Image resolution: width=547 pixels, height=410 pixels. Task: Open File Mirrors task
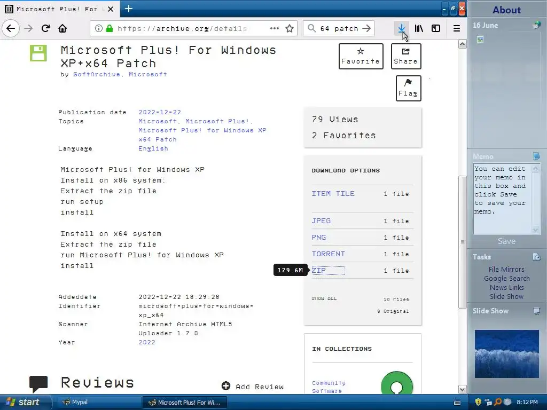pos(506,269)
